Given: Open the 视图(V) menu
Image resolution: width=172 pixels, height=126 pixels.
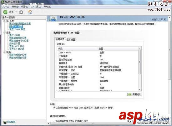Looking at the screenshot, I should coord(25,7).
